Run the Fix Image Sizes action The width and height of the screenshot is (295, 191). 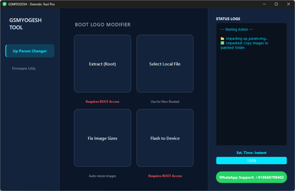point(103,138)
